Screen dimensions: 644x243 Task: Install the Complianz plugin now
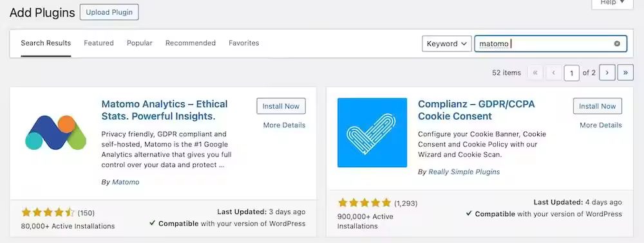pyautogui.click(x=598, y=106)
